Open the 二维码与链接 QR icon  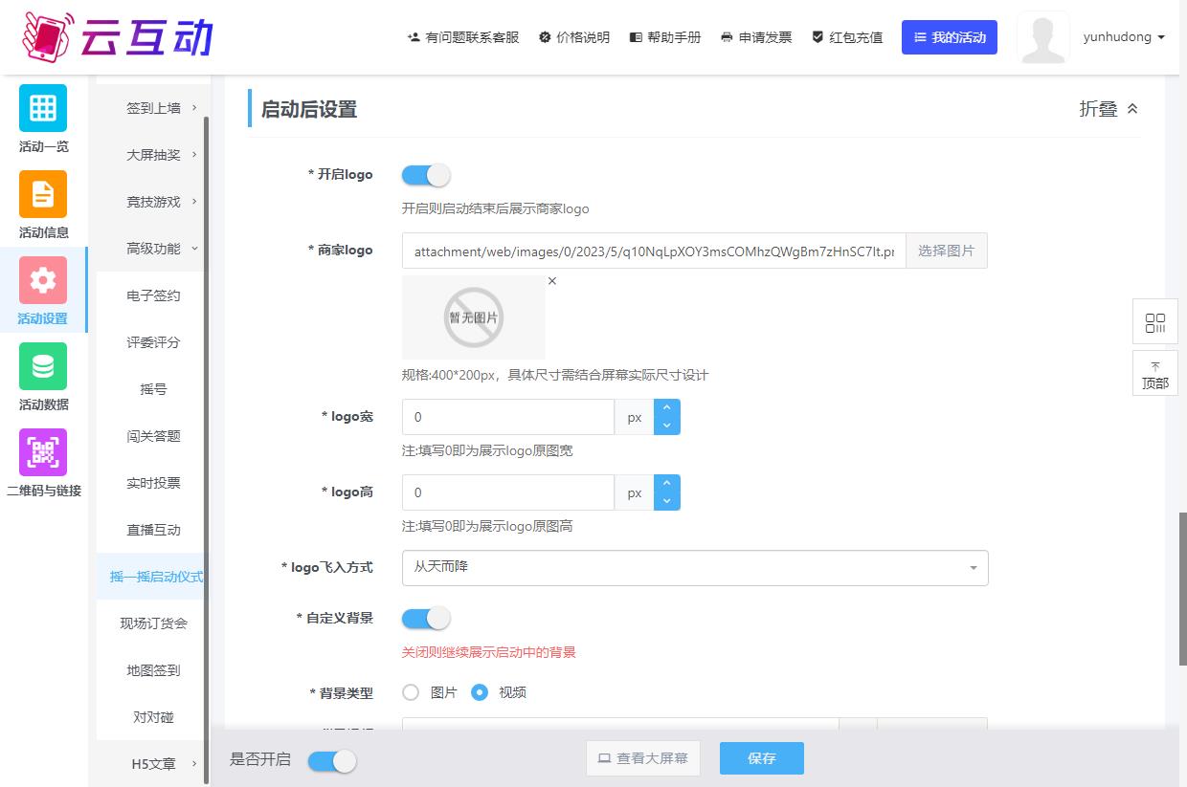[x=43, y=452]
